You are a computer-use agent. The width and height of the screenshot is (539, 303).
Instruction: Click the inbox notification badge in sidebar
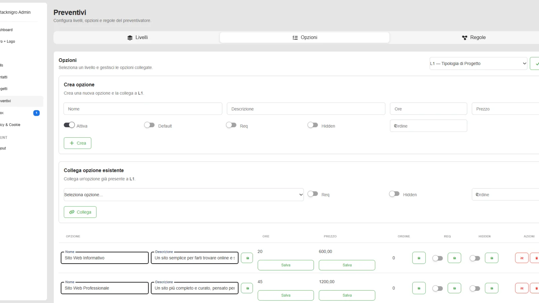36,113
